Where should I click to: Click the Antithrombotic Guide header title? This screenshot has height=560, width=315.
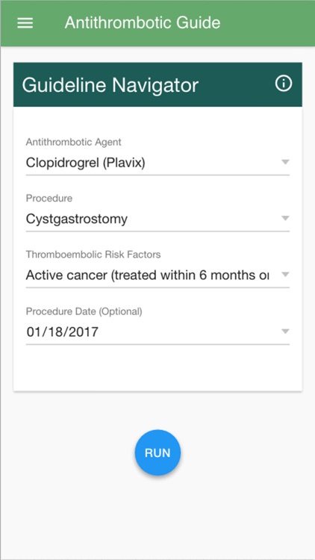pyautogui.click(x=143, y=23)
